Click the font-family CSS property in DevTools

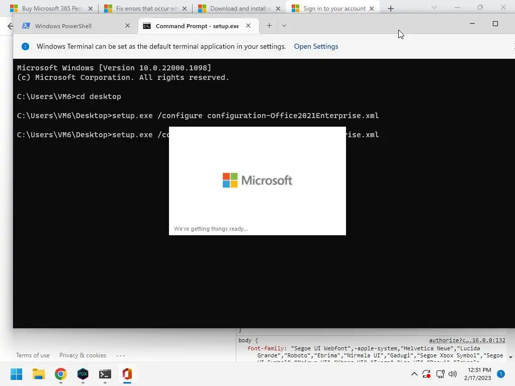266,348
